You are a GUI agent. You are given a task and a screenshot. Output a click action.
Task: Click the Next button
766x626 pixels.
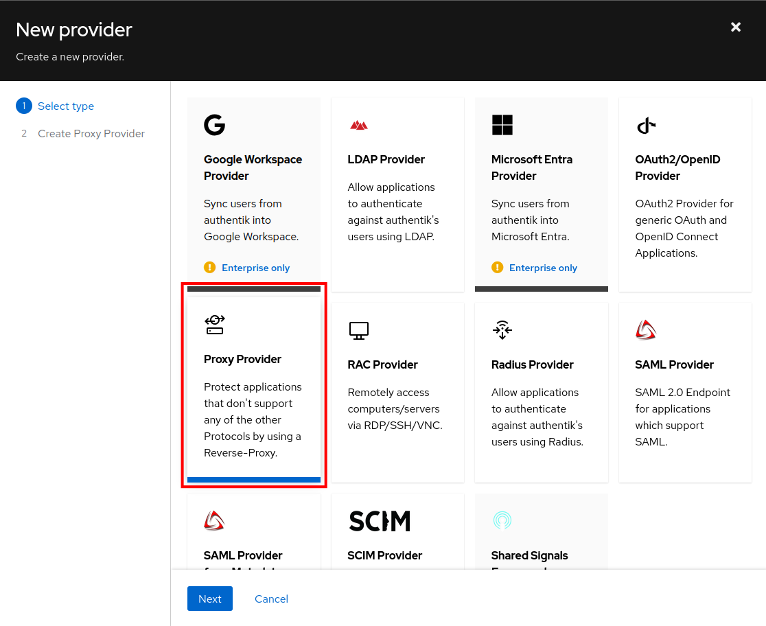click(209, 599)
